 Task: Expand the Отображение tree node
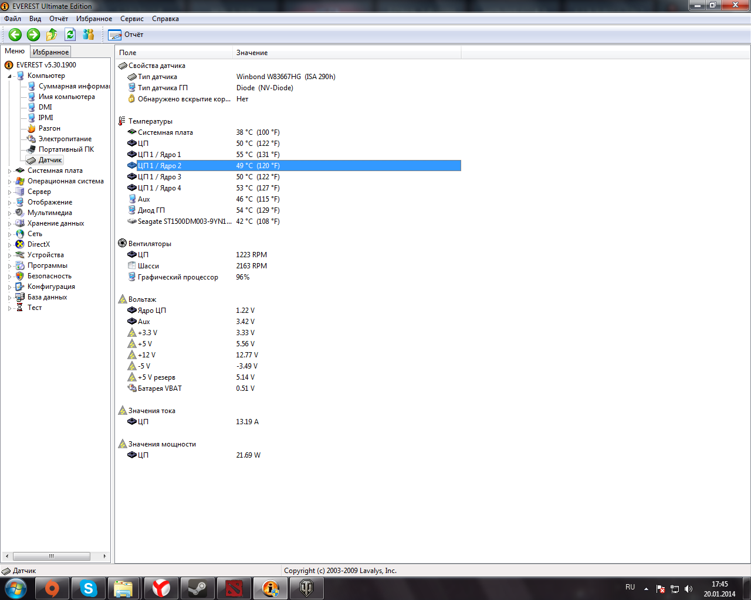tap(9, 203)
